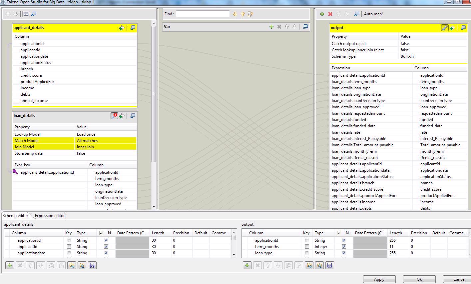Click applicant_details.applicationId expression key

[x=47, y=172]
